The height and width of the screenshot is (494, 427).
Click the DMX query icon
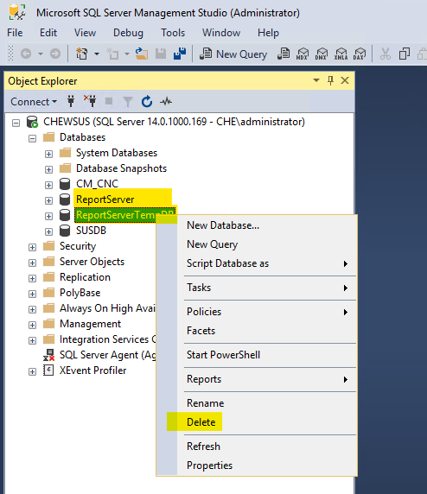(322, 54)
